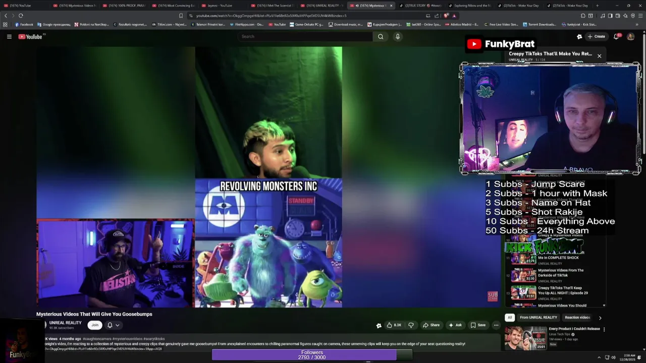The image size is (646, 363).
Task: Click the #caughtoncamera hashtag
Action: coord(97,339)
